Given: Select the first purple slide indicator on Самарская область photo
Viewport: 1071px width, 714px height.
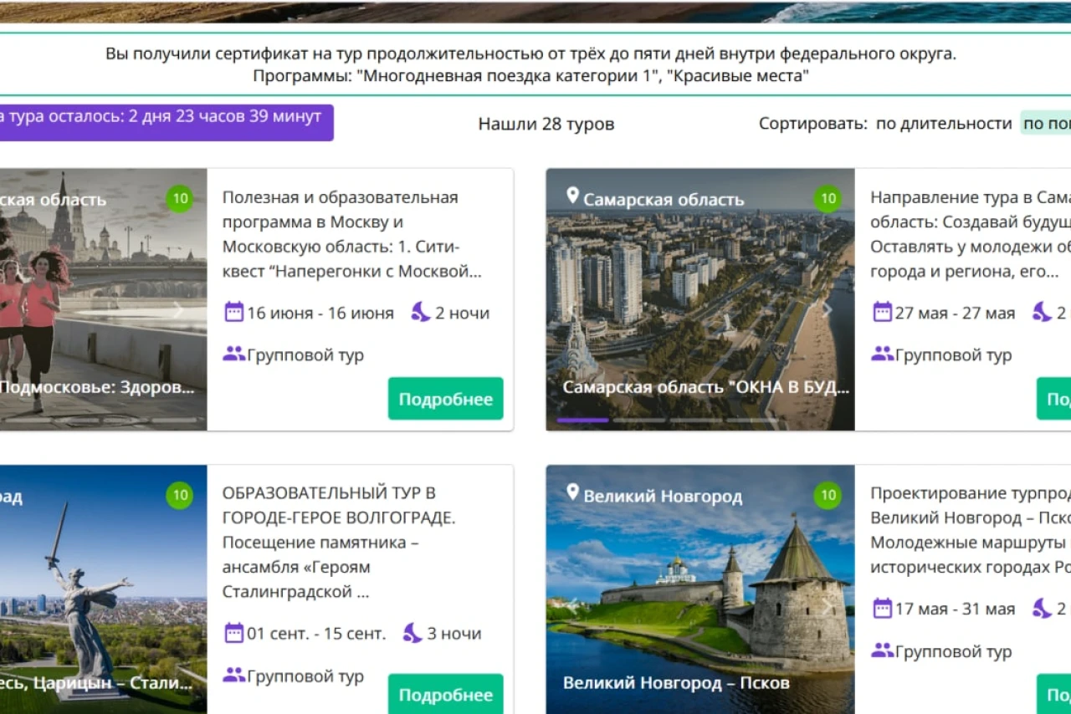Looking at the screenshot, I should point(582,420).
